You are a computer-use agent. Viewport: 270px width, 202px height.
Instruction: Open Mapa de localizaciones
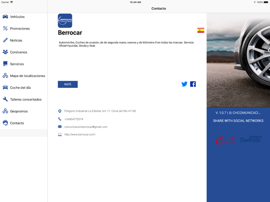click(24, 76)
